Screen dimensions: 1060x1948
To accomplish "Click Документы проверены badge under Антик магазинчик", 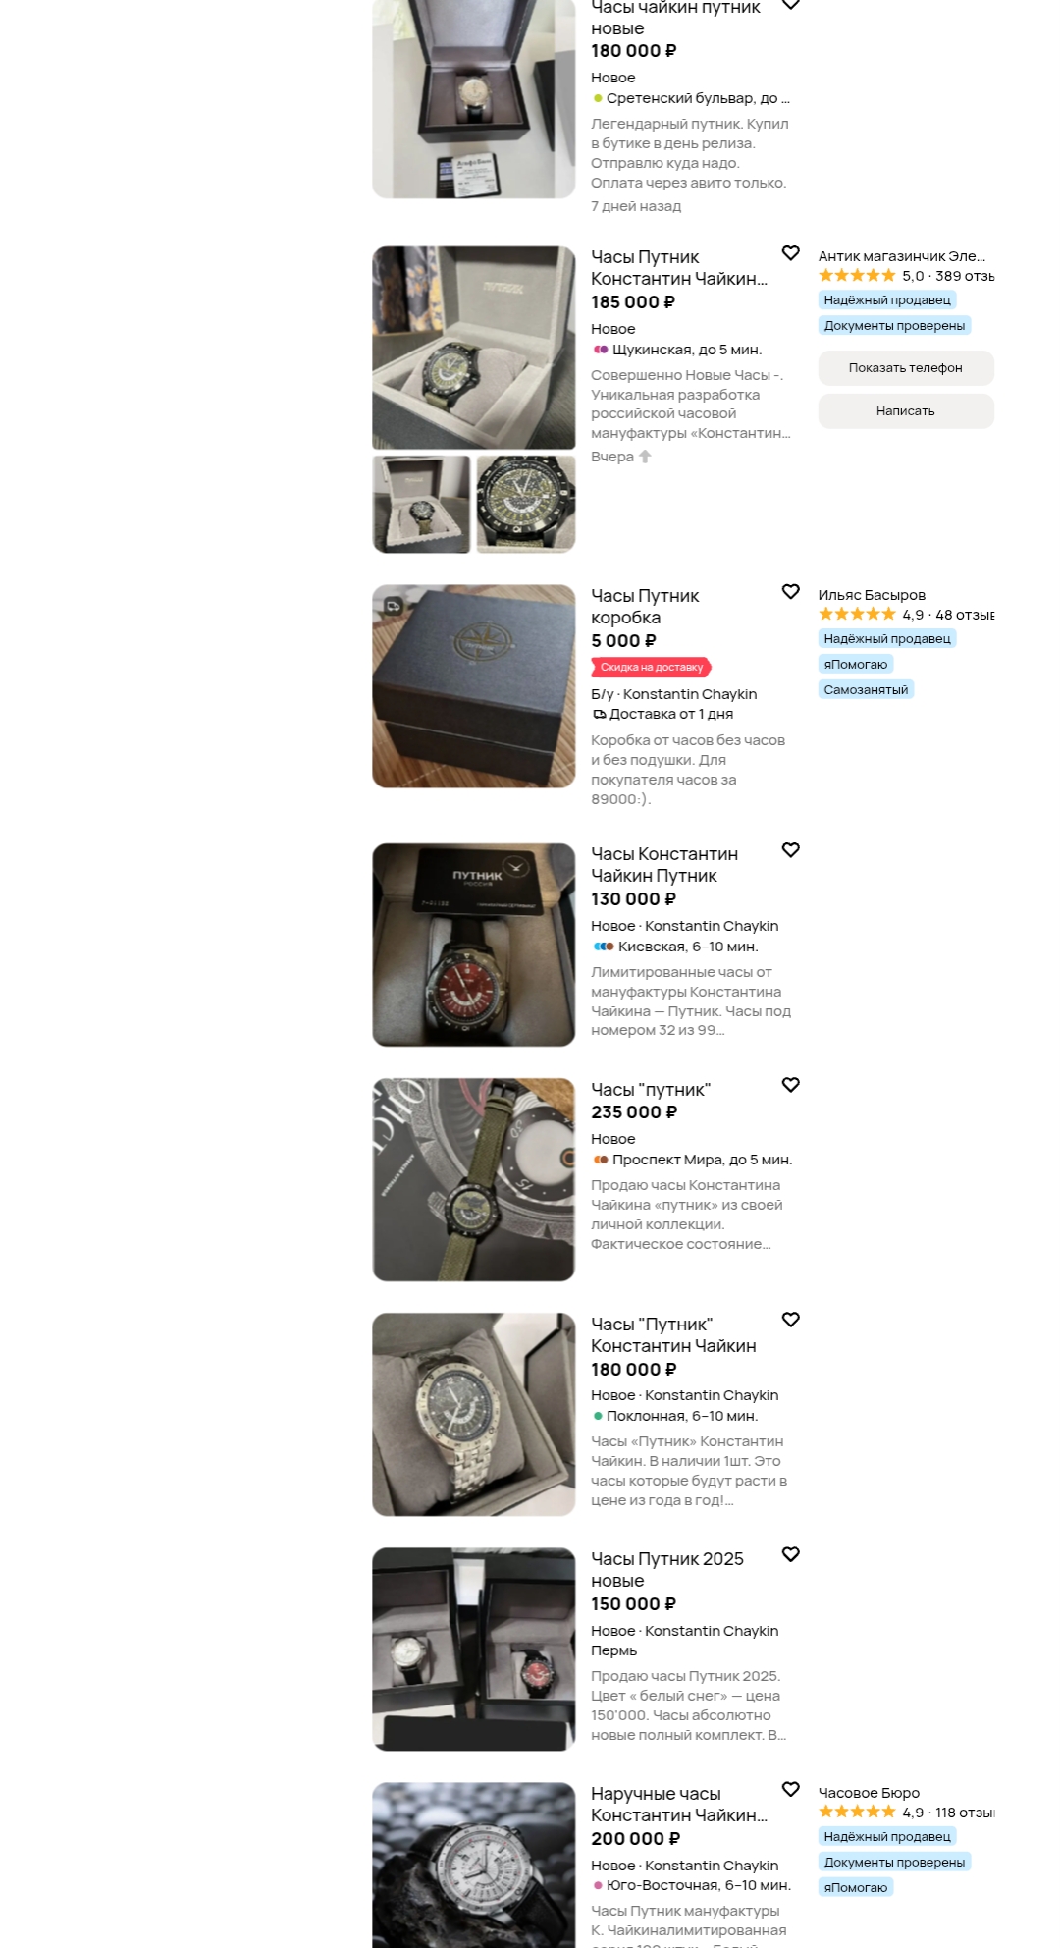I will [894, 326].
